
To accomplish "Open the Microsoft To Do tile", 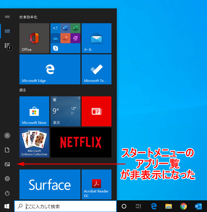I will [97, 69].
